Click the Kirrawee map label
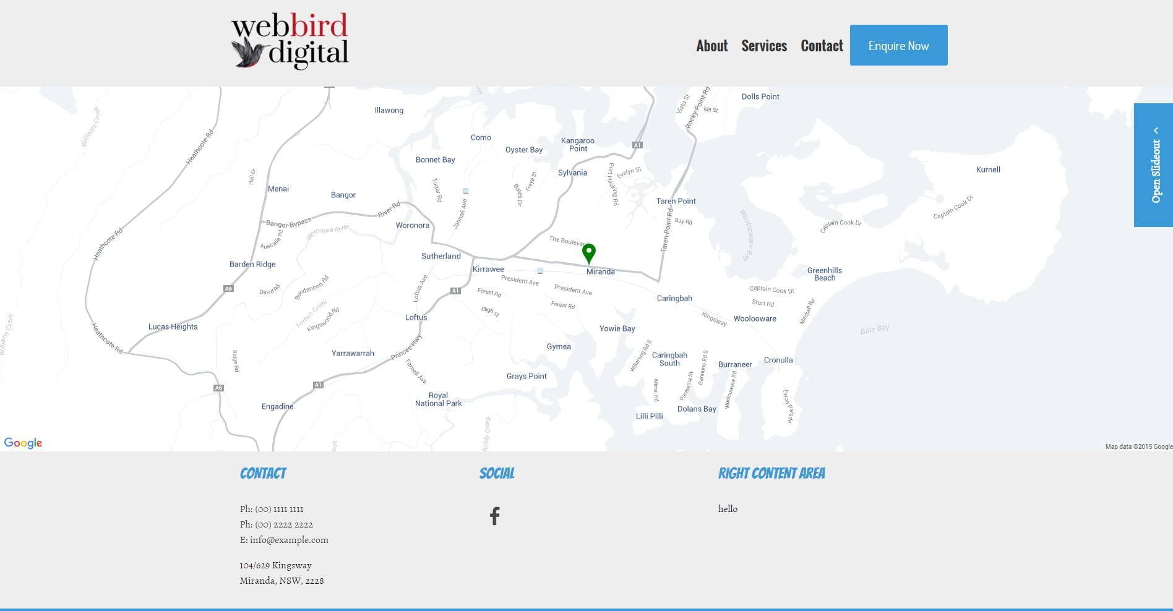The height and width of the screenshot is (611, 1173). [x=488, y=269]
